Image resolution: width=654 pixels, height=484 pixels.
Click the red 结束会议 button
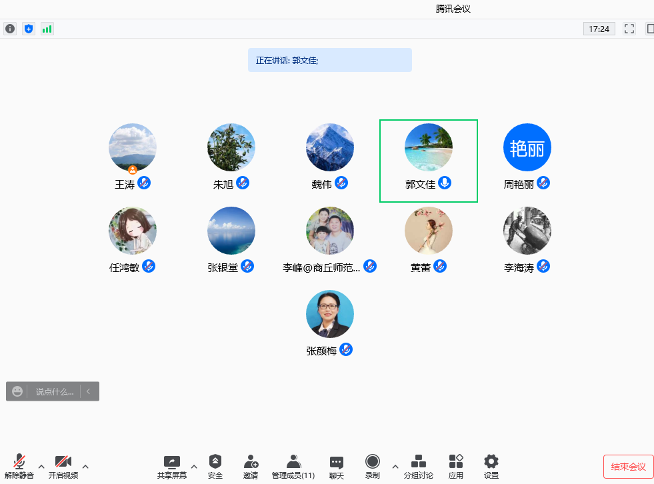628,467
